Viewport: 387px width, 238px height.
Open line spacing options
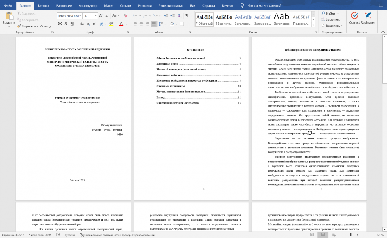click(161, 24)
